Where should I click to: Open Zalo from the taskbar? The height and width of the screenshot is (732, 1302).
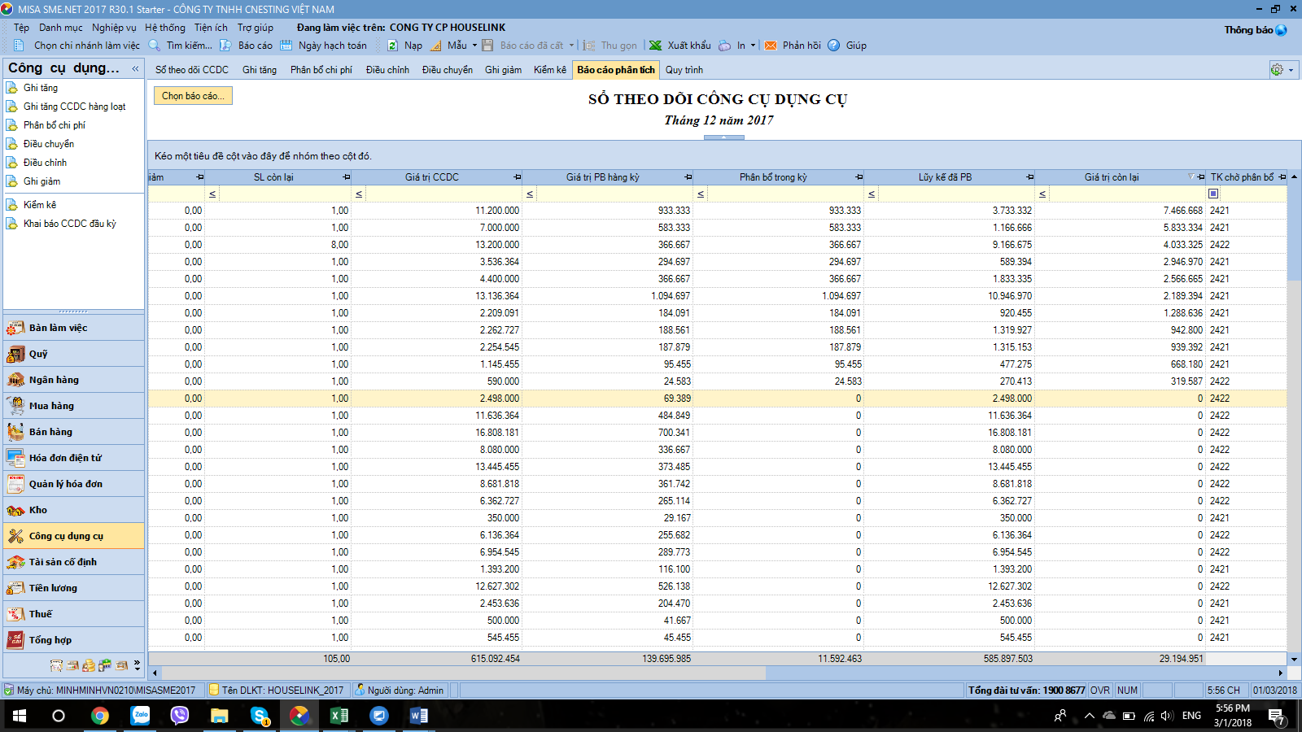pos(140,716)
